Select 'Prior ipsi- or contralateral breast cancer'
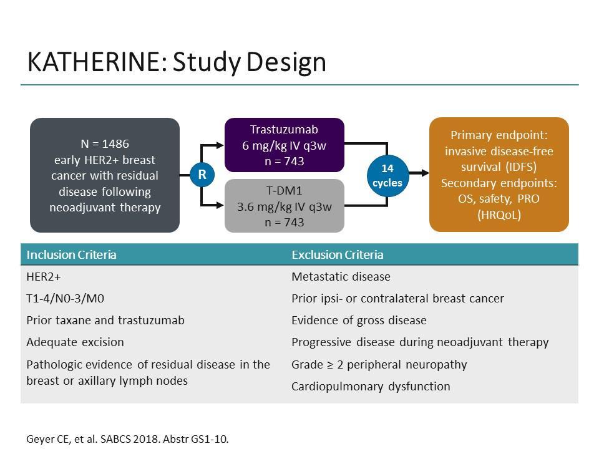This screenshot has width=599, height=449. [397, 299]
